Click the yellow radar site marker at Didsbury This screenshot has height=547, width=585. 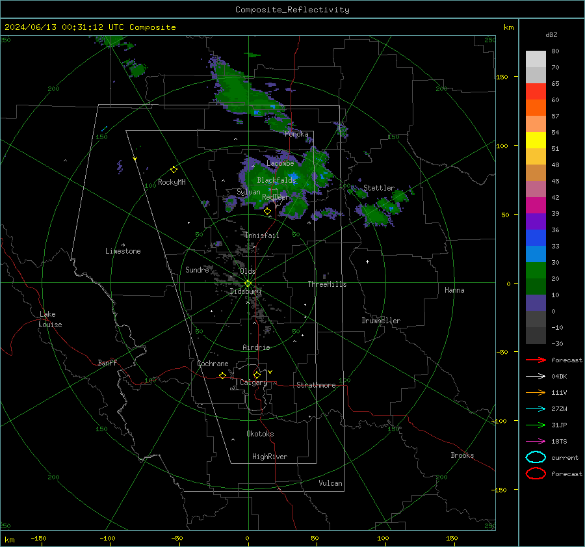(x=248, y=284)
